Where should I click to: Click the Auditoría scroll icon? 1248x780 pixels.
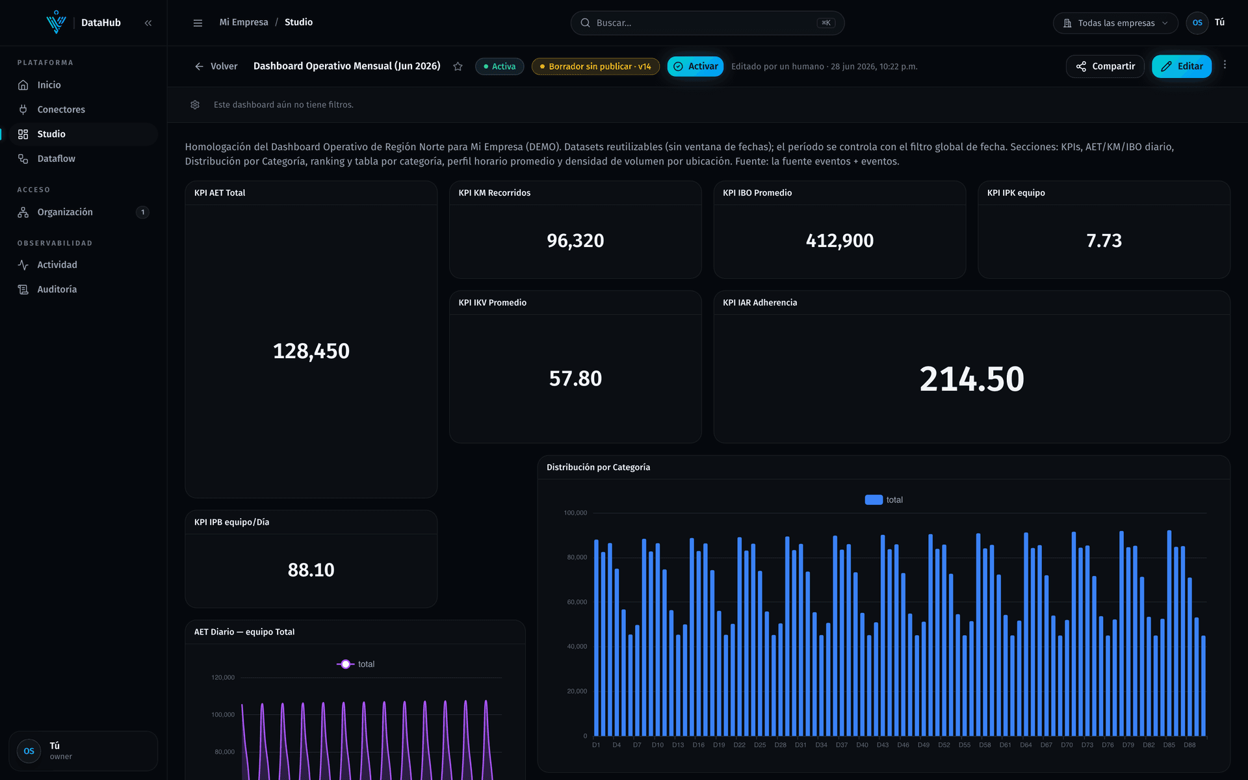point(23,289)
